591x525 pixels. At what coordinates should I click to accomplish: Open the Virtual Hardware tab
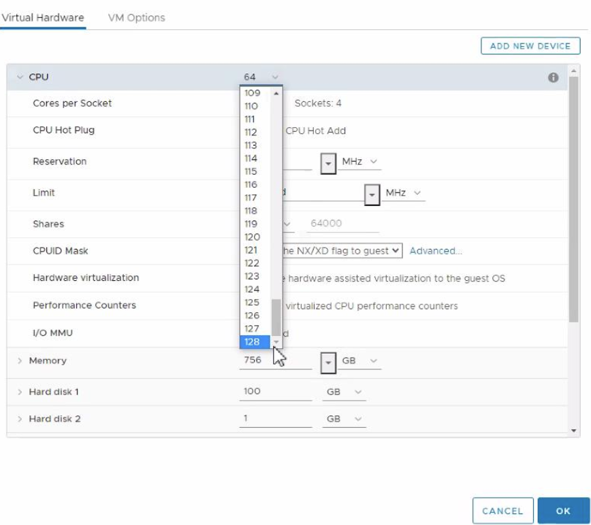[42, 18]
